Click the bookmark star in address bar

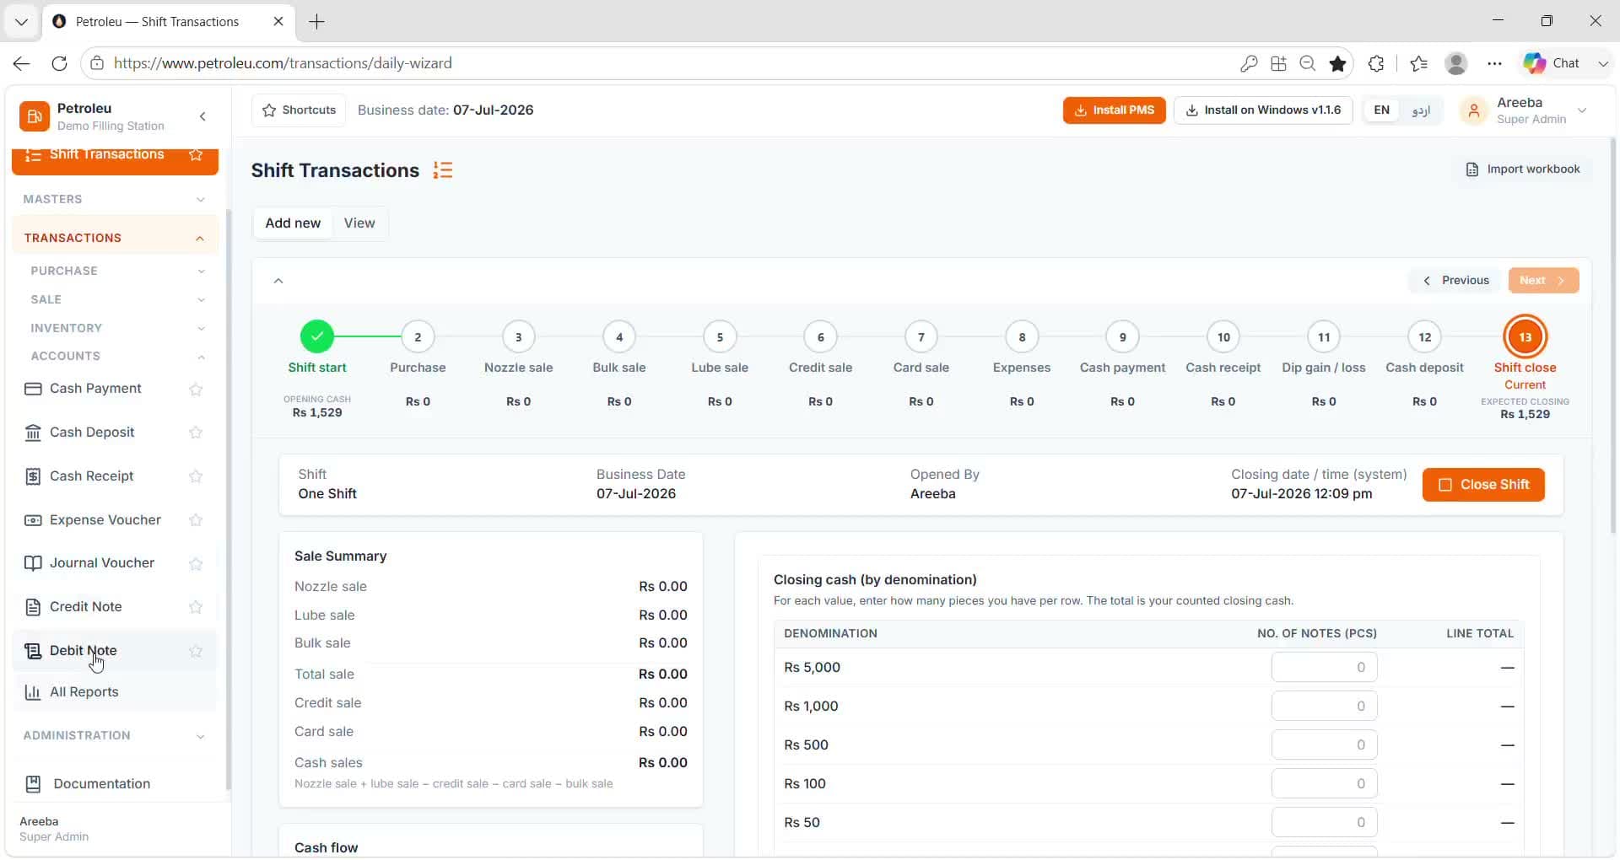tap(1337, 63)
